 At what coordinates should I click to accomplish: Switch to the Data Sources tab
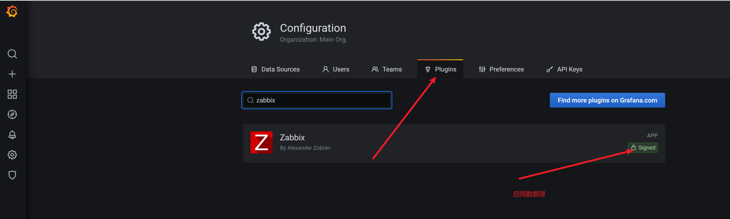click(x=275, y=69)
